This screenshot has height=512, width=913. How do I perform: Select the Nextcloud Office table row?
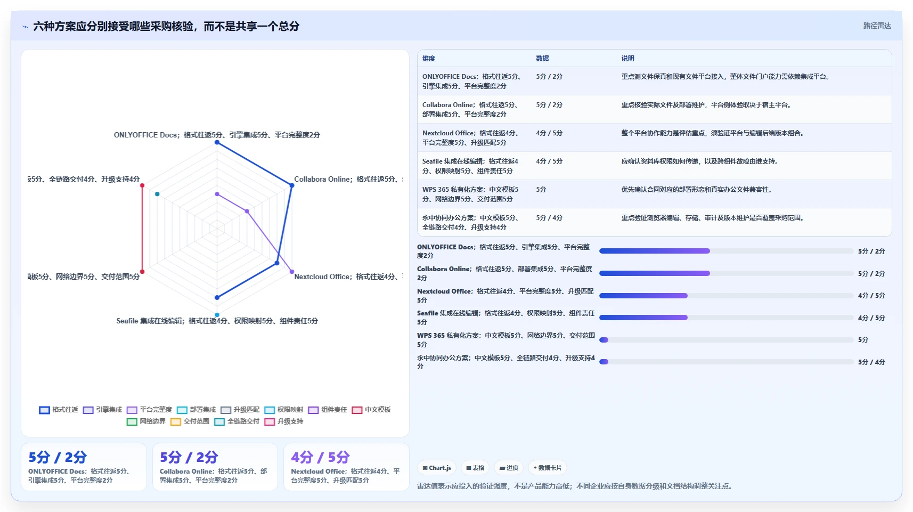tap(654, 137)
